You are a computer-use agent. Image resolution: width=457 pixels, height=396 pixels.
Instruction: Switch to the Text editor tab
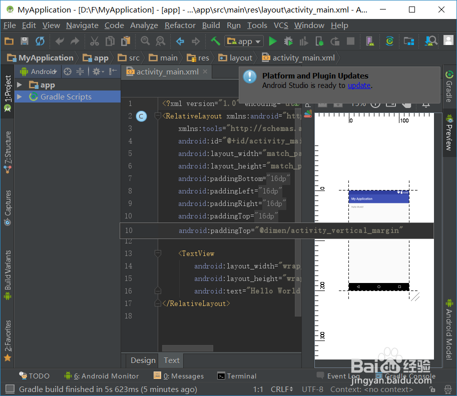pos(171,360)
